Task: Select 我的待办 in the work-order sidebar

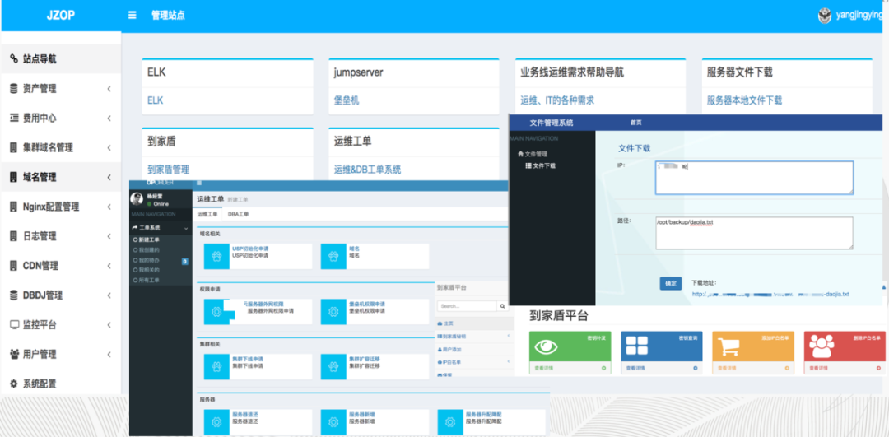Action: pyautogui.click(x=148, y=259)
